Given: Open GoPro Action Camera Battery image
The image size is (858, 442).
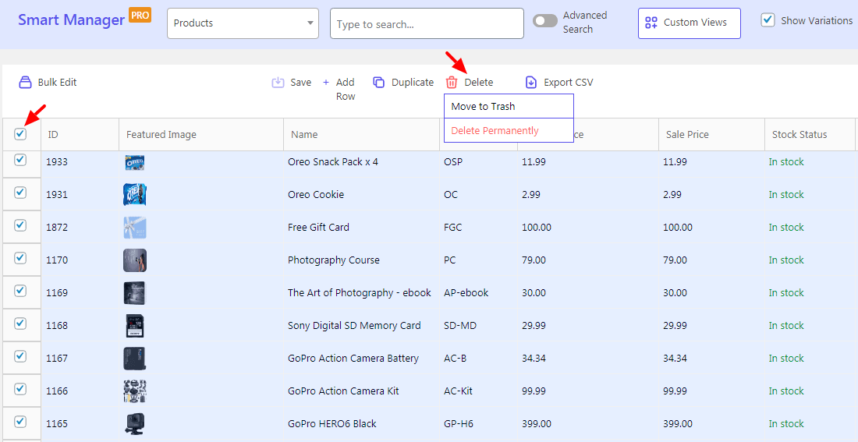Looking at the screenshot, I should pyautogui.click(x=135, y=359).
